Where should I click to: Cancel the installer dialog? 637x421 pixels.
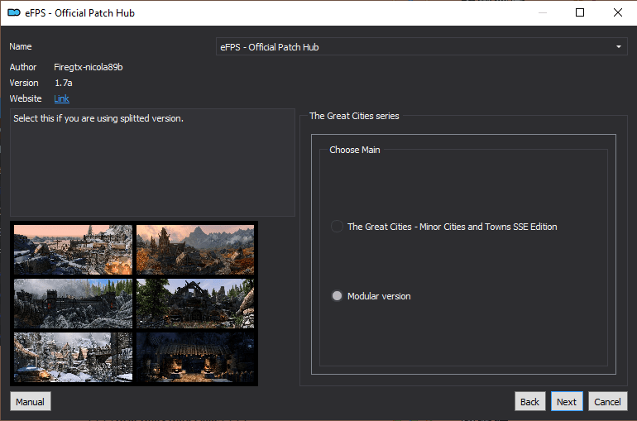click(x=607, y=401)
